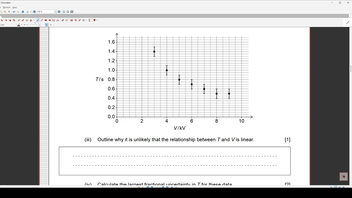Open the line style dropdown arrow

[27, 25]
